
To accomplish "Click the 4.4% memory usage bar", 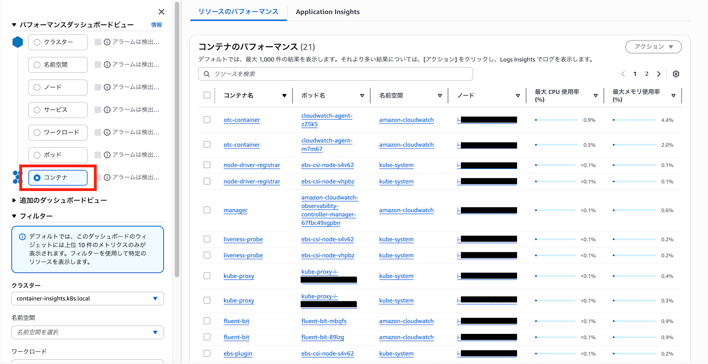I will (x=634, y=120).
